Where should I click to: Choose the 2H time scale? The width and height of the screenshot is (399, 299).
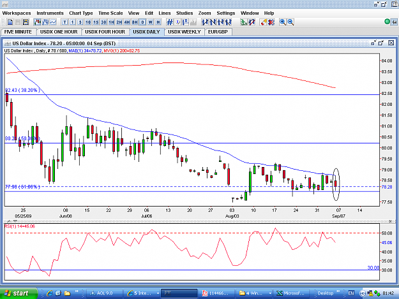click(x=119, y=22)
